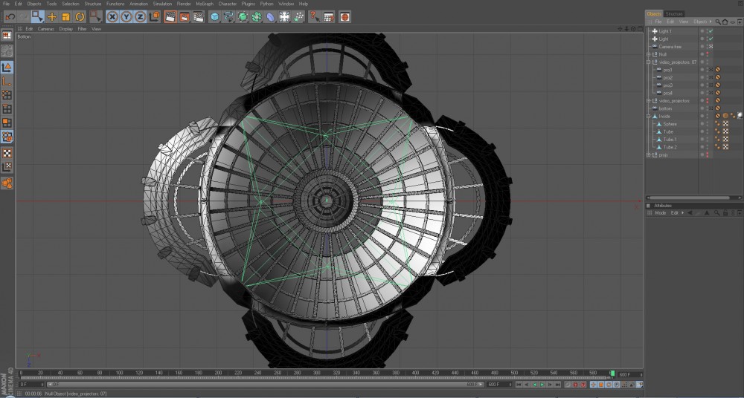Open the HyperNURBS generator icon
This screenshot has width=744, height=398.
[x=243, y=17]
